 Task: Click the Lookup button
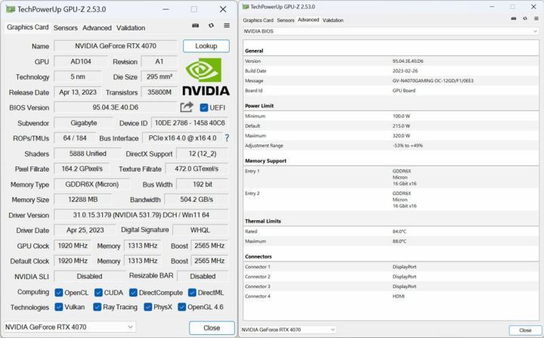coord(206,46)
